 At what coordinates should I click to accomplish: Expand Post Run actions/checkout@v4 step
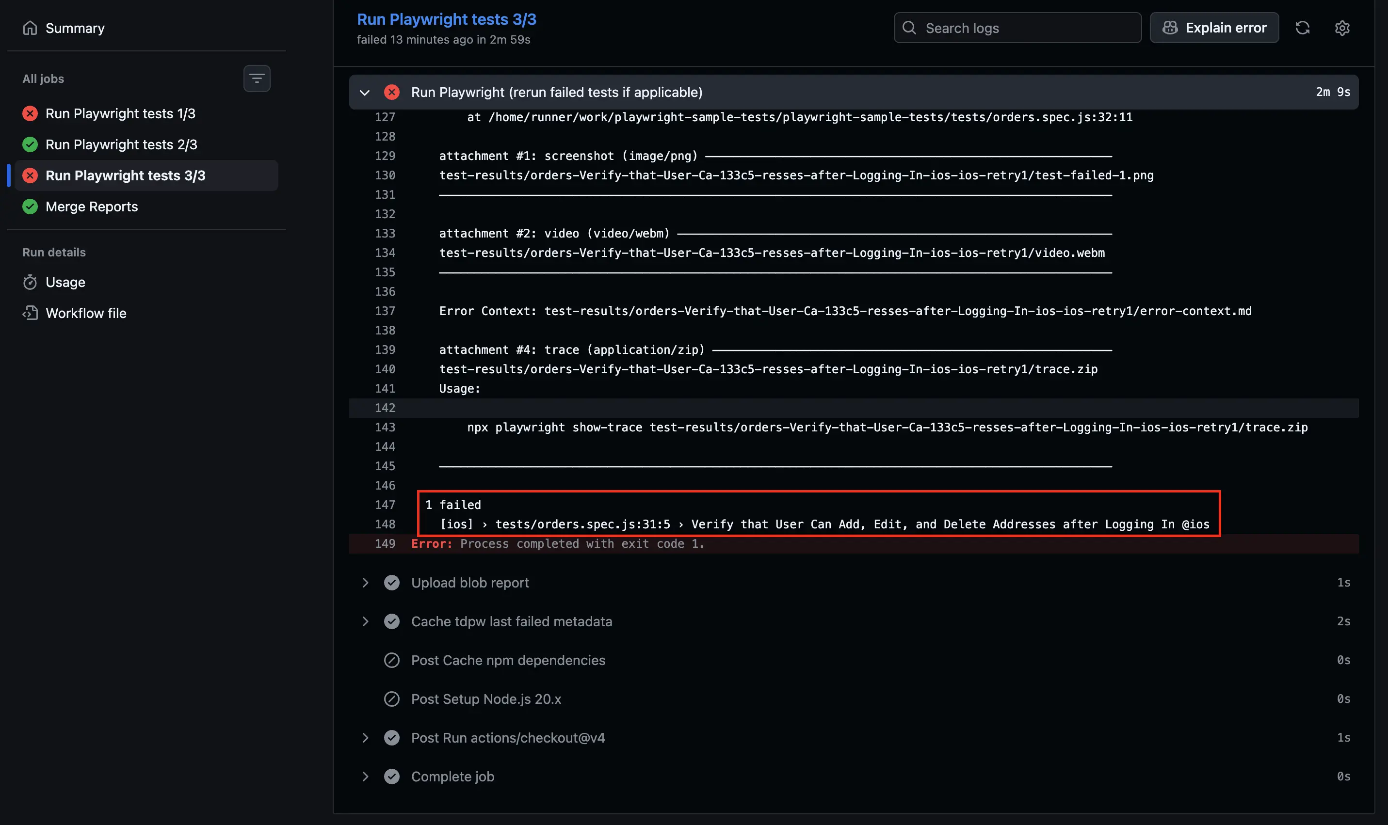click(365, 738)
